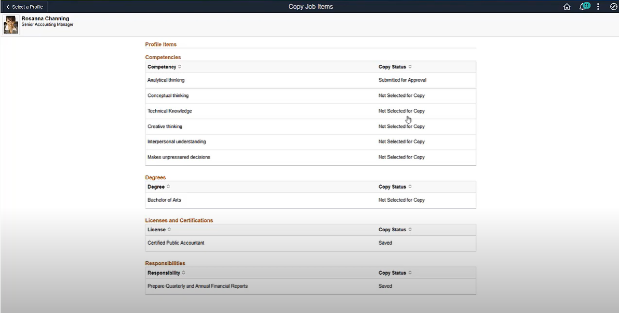Click Copy Status of Interpersonal understanding

pyautogui.click(x=401, y=142)
